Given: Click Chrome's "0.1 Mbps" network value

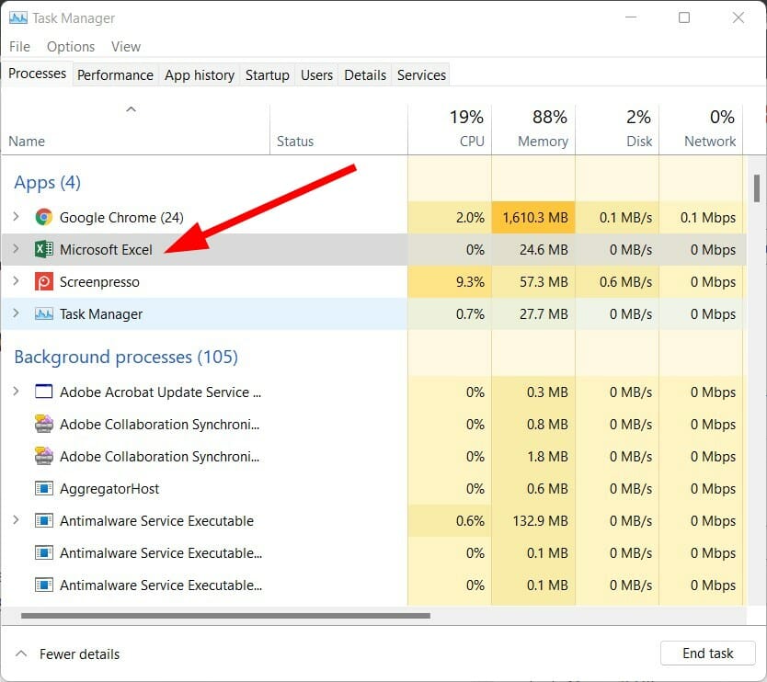Looking at the screenshot, I should (708, 218).
